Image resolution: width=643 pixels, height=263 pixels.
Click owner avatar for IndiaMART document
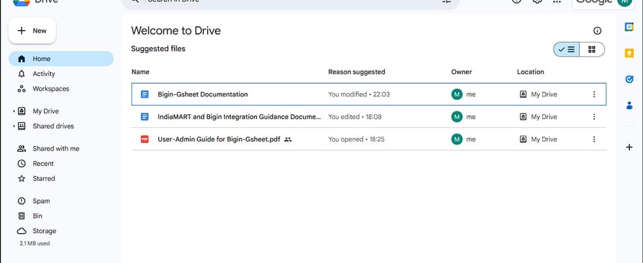(x=456, y=117)
